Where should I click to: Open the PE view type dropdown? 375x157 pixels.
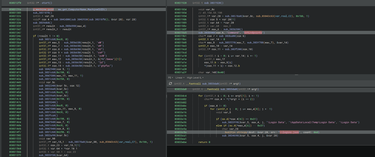(170, 78)
